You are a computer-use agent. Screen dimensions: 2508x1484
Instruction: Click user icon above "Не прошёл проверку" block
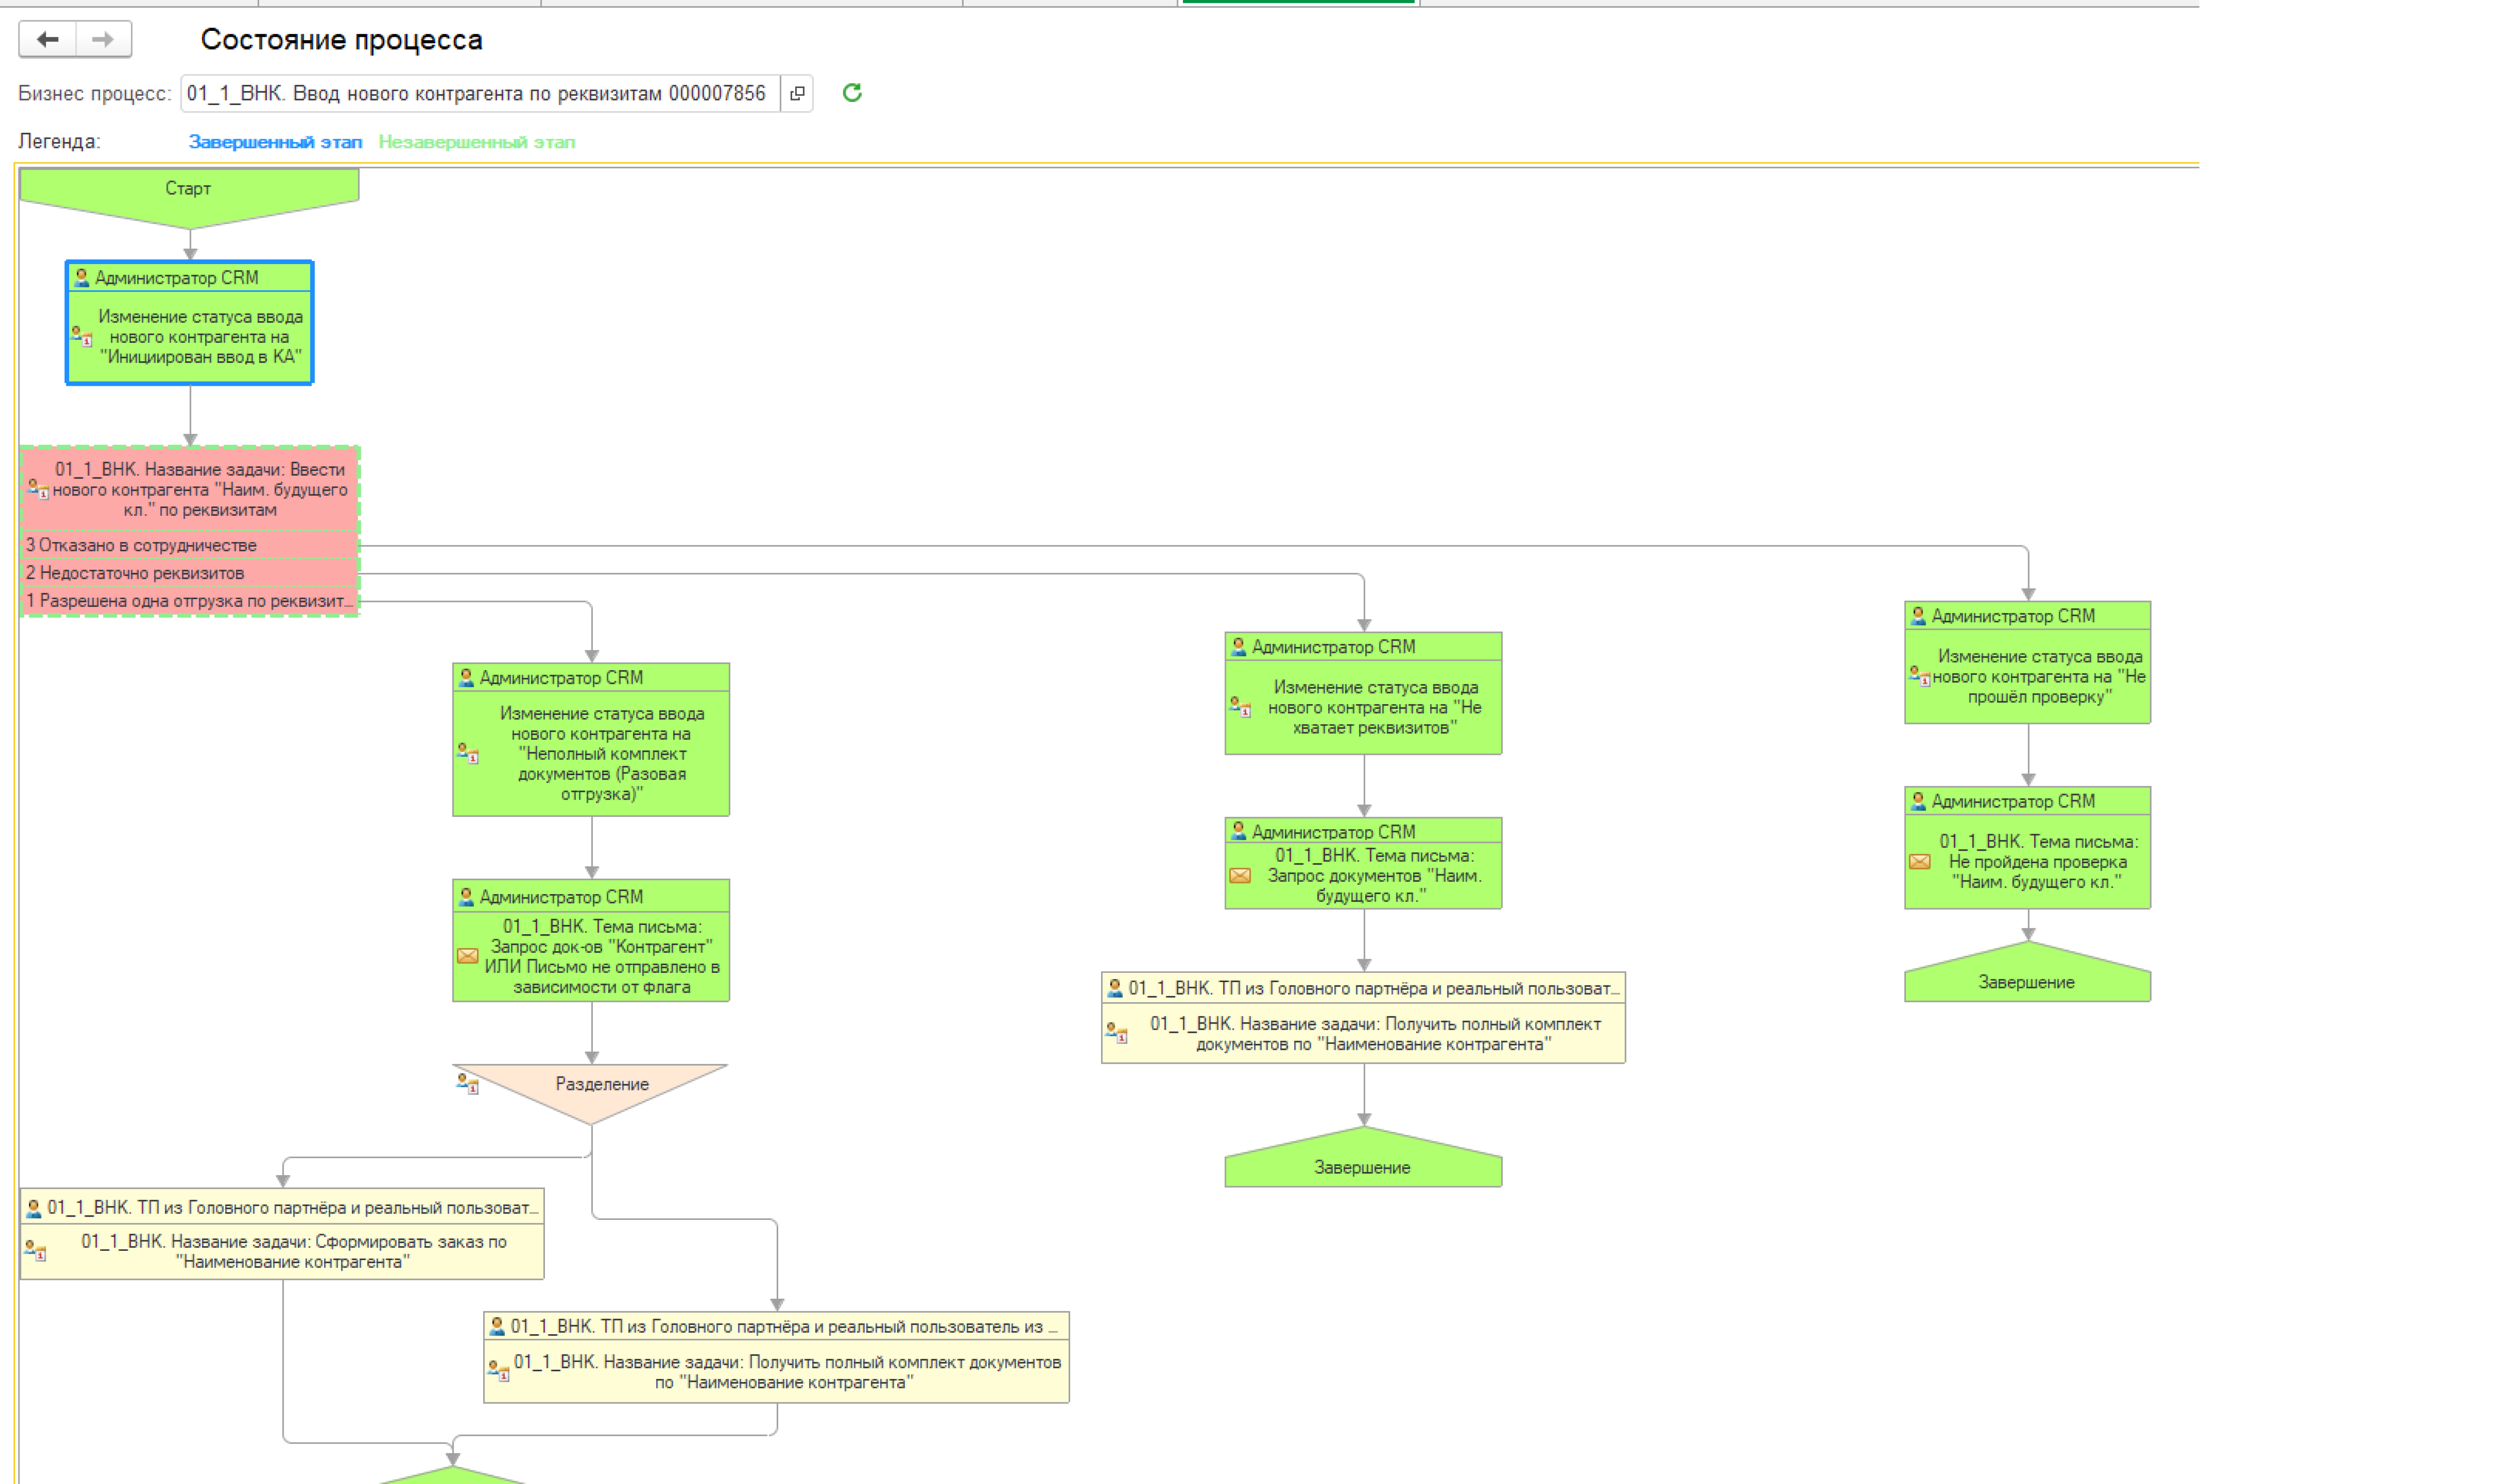click(1919, 616)
